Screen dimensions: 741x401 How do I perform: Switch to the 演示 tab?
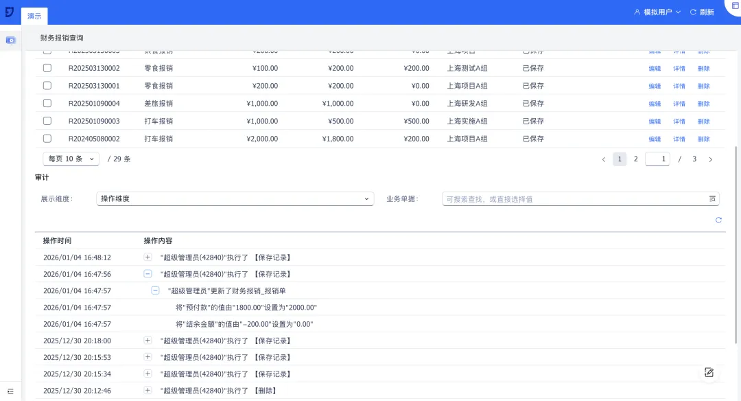(34, 16)
